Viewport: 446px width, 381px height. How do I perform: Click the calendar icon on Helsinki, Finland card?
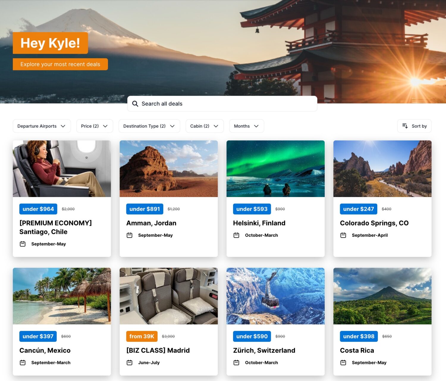click(x=237, y=235)
